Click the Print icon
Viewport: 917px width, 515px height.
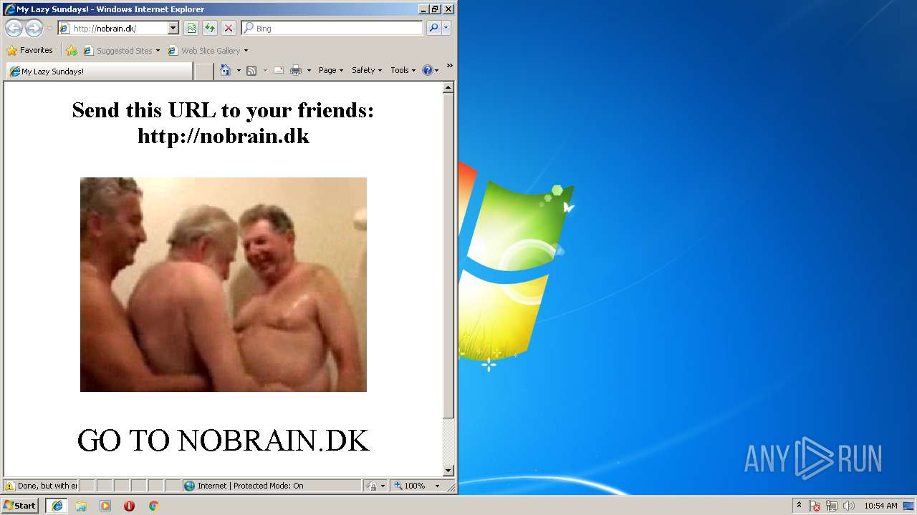[296, 70]
